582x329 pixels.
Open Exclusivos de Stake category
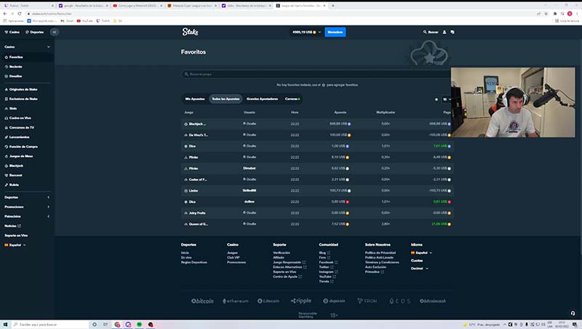pos(23,99)
